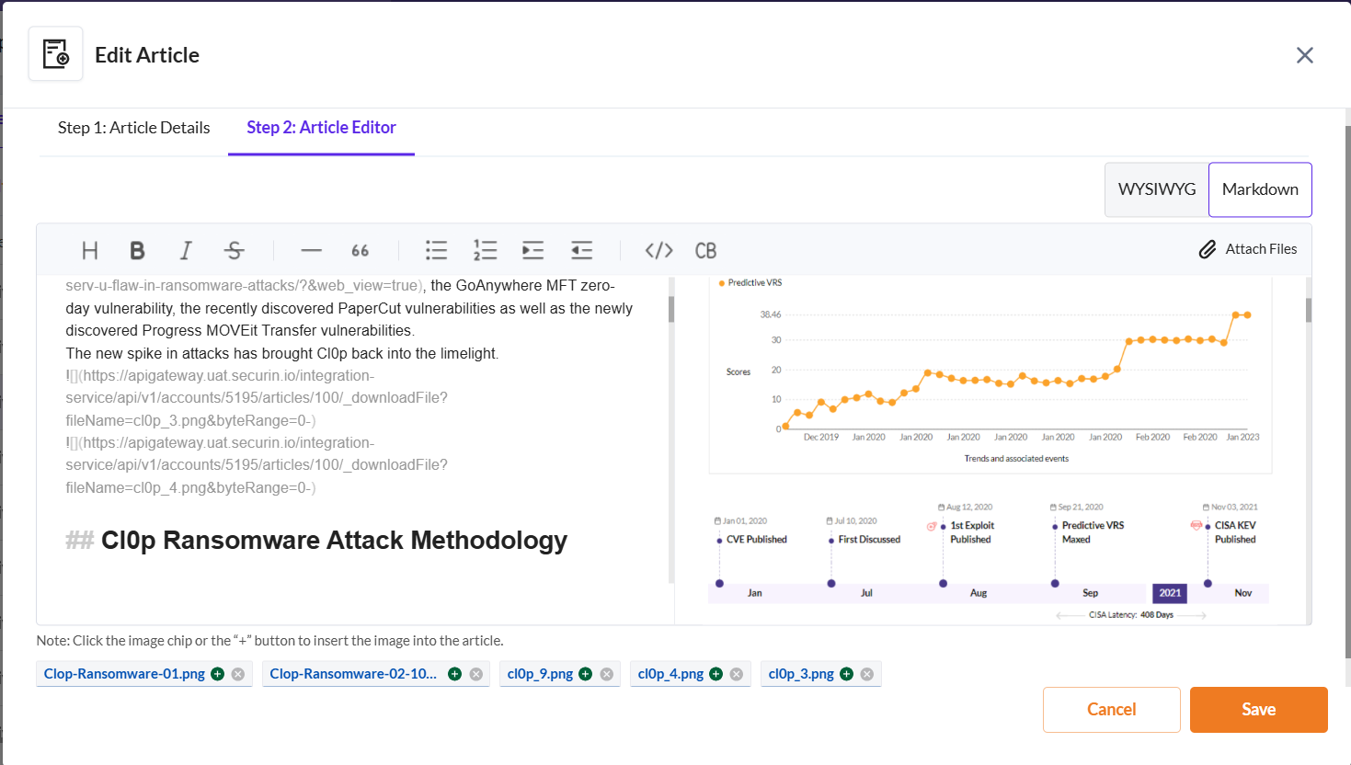Viewport: 1351px width, 765px height.
Task: Remove the cl0p_3.png attachment
Action: (x=867, y=674)
